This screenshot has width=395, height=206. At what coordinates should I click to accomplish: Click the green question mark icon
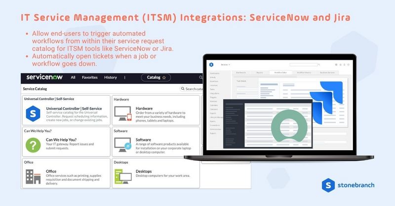pyautogui.click(x=33, y=145)
